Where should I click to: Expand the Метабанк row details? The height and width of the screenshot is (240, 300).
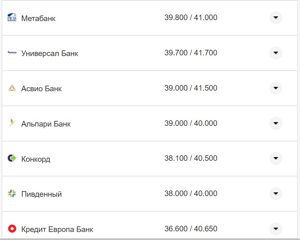(x=275, y=18)
